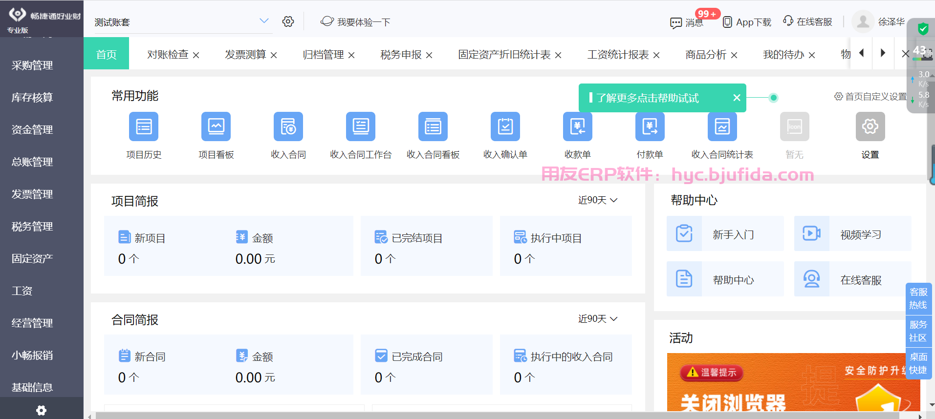The height and width of the screenshot is (419, 935).
Task: Click the 执行中项目 stat card
Action: tap(566, 246)
